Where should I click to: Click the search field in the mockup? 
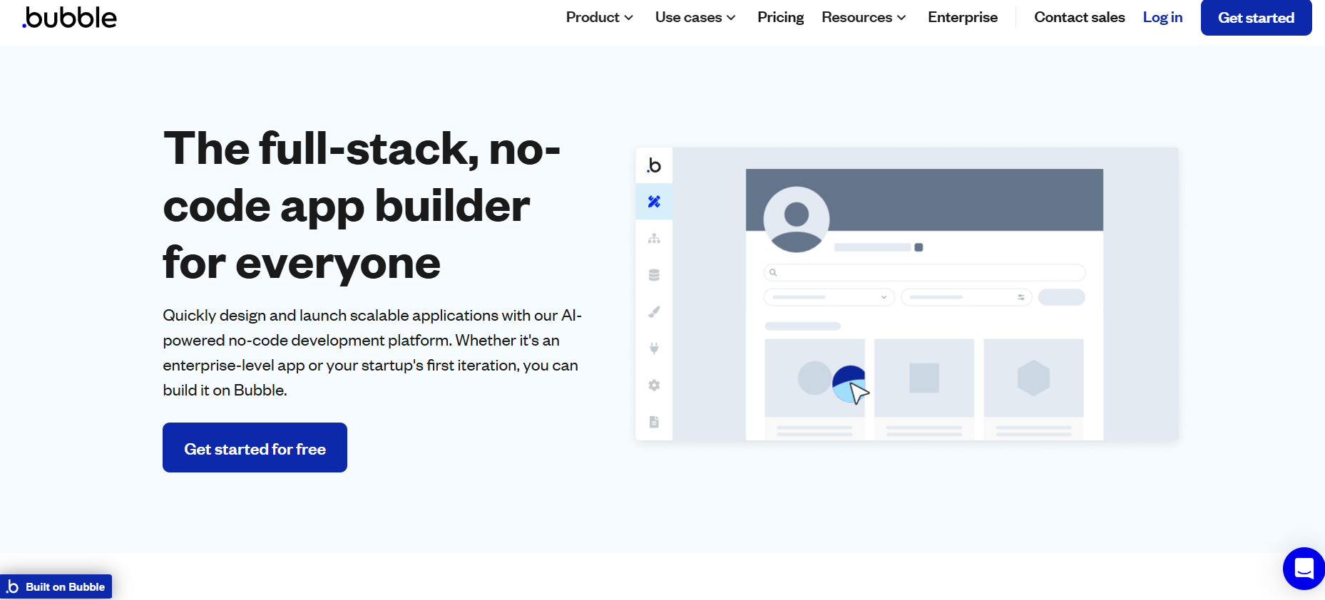(x=924, y=272)
